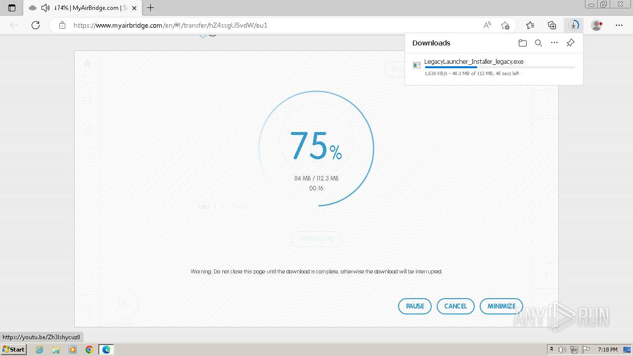Click the download speed status text
Viewport: 633px width, 356px height.
point(472,74)
